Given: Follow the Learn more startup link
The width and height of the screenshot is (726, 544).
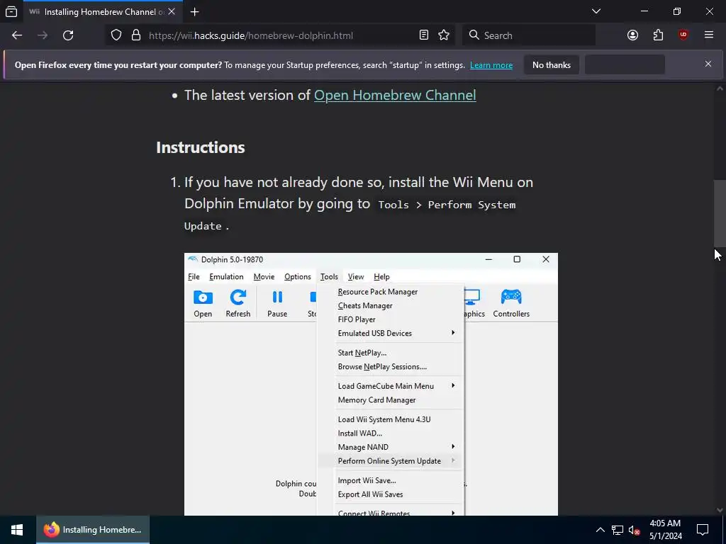Looking at the screenshot, I should pyautogui.click(x=491, y=65).
